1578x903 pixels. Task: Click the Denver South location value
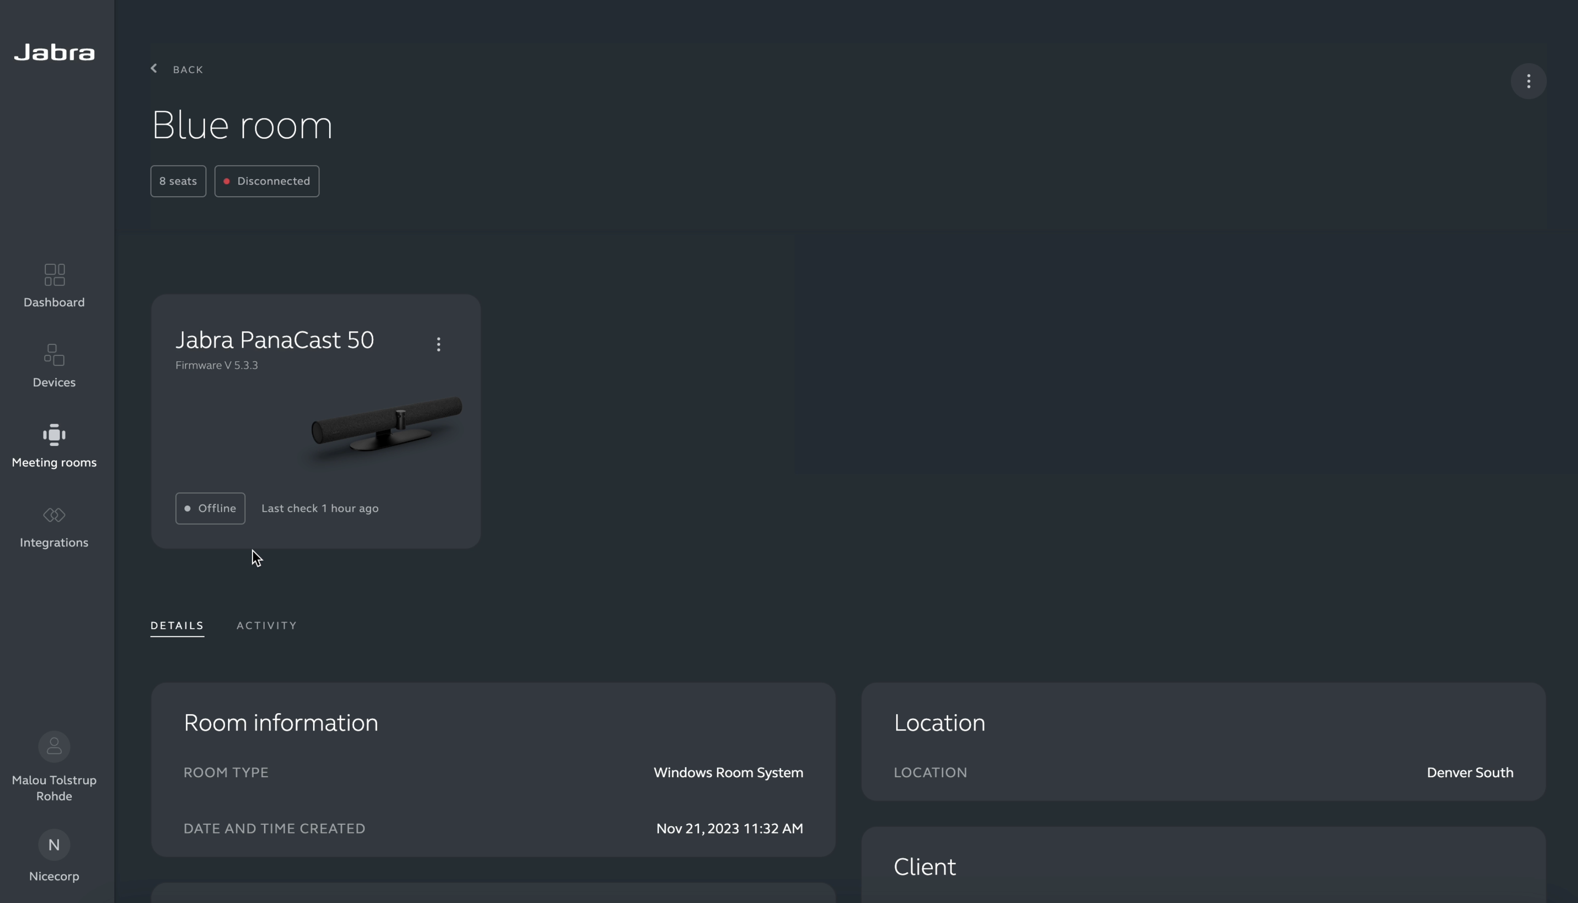[1470, 773]
